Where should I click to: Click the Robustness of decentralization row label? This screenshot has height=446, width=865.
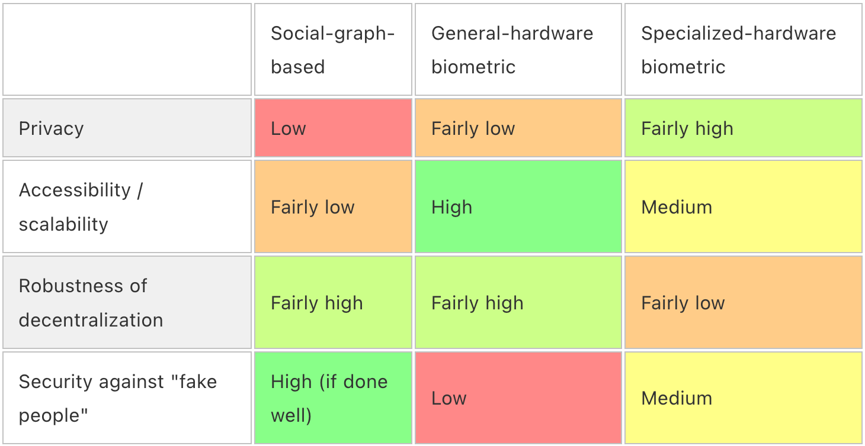tap(127, 303)
